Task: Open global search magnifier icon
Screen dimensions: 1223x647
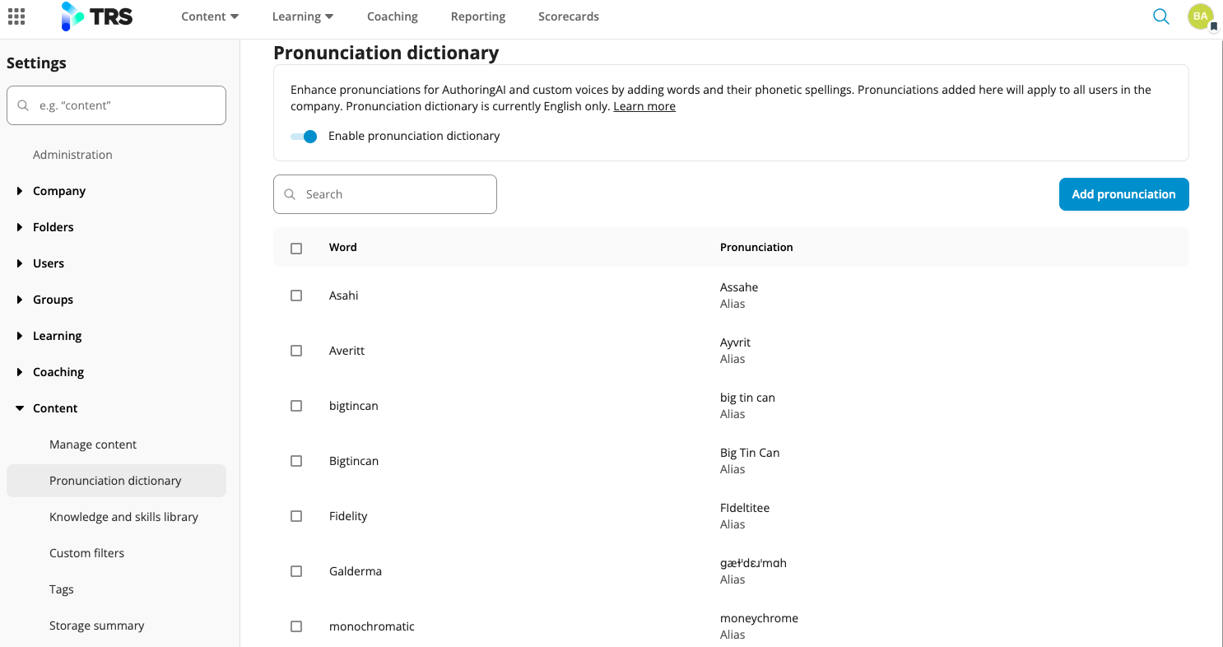Action: pyautogui.click(x=1160, y=16)
